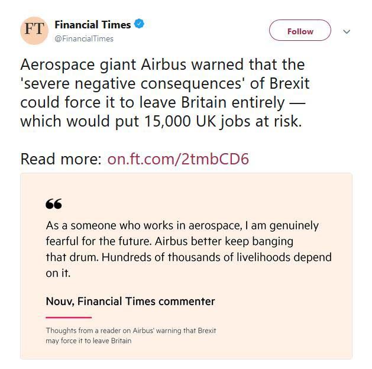Expand the tweet options chevron
This screenshot has height=369, width=372.
pos(347,32)
